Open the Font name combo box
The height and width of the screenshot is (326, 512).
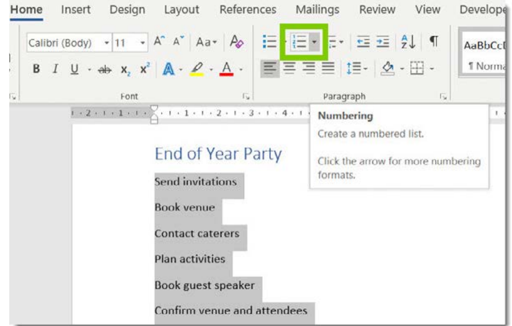[69, 42]
